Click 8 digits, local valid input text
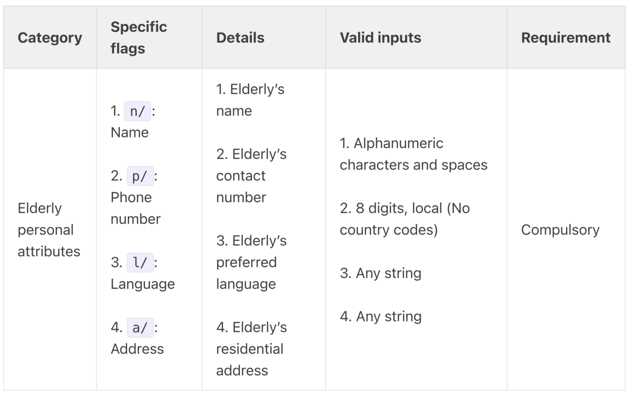 [404, 219]
